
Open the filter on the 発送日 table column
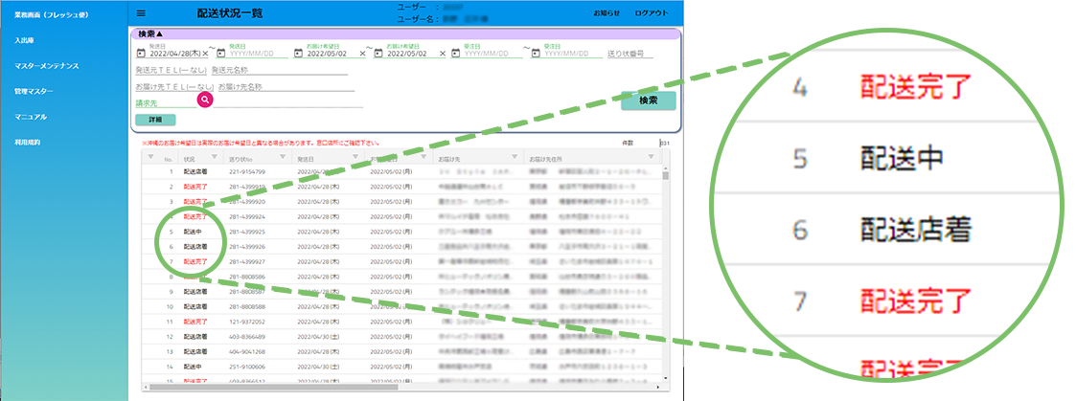click(x=355, y=158)
